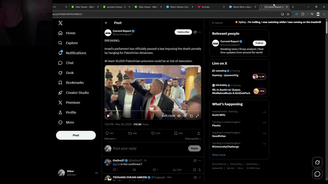
Task: Subscribe to Current Report
Action: coord(183,32)
